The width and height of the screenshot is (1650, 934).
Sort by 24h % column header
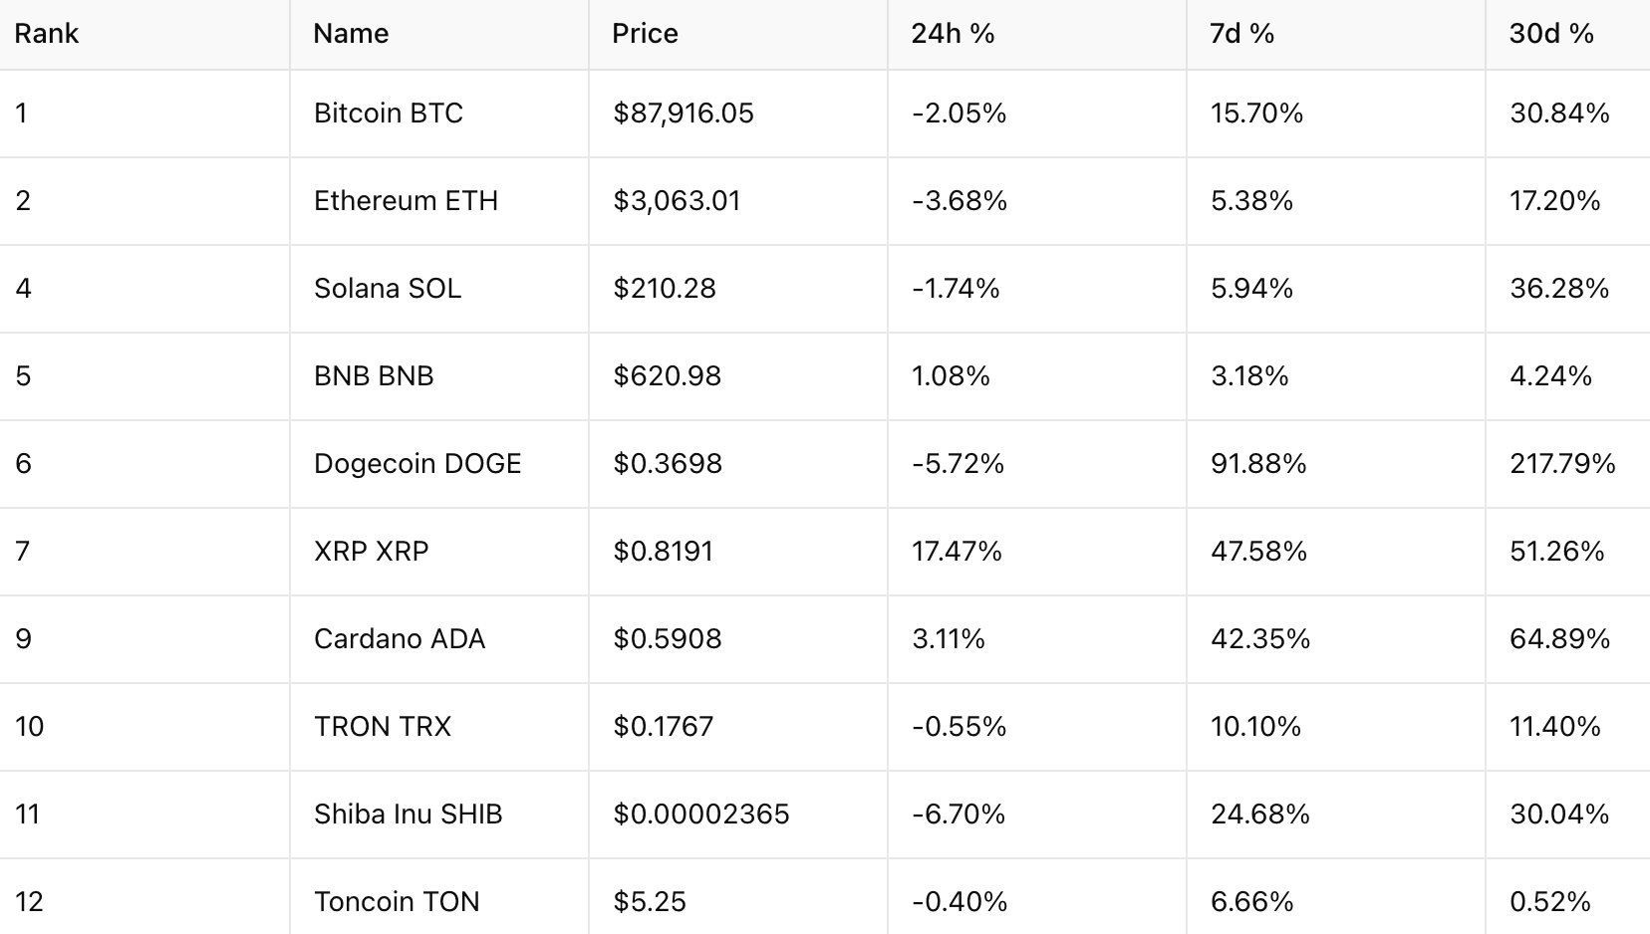[953, 34]
